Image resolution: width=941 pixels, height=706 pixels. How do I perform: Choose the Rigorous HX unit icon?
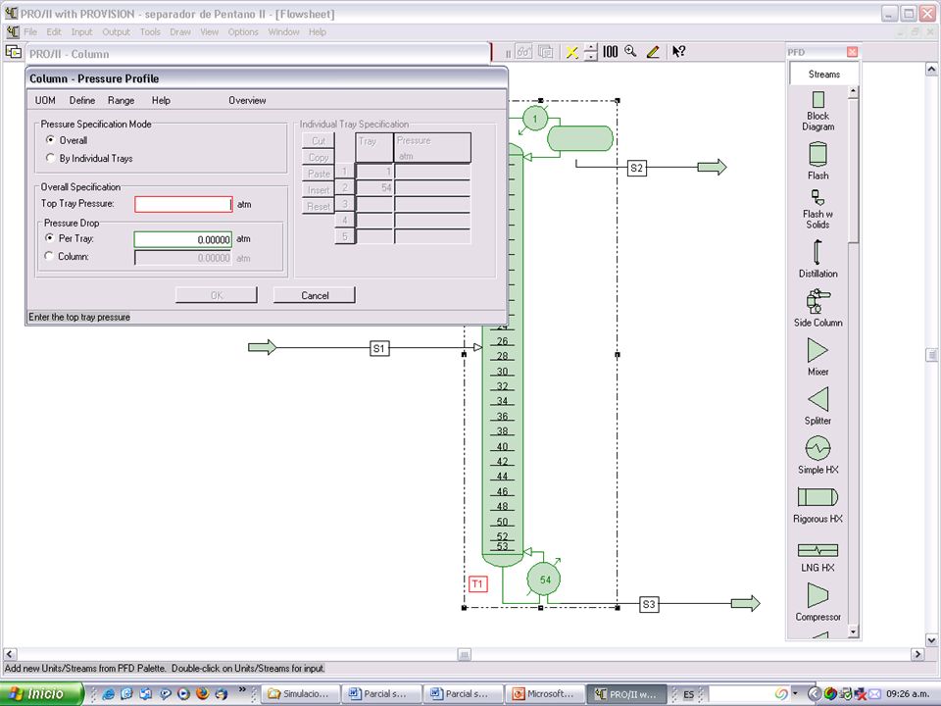pyautogui.click(x=817, y=497)
